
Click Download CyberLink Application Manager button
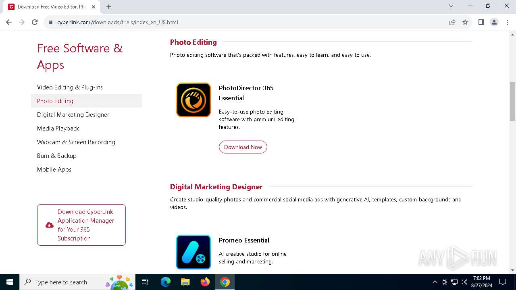[81, 225]
